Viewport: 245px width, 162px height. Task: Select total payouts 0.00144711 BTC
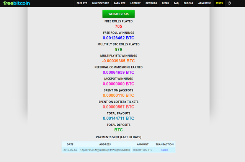point(118,118)
